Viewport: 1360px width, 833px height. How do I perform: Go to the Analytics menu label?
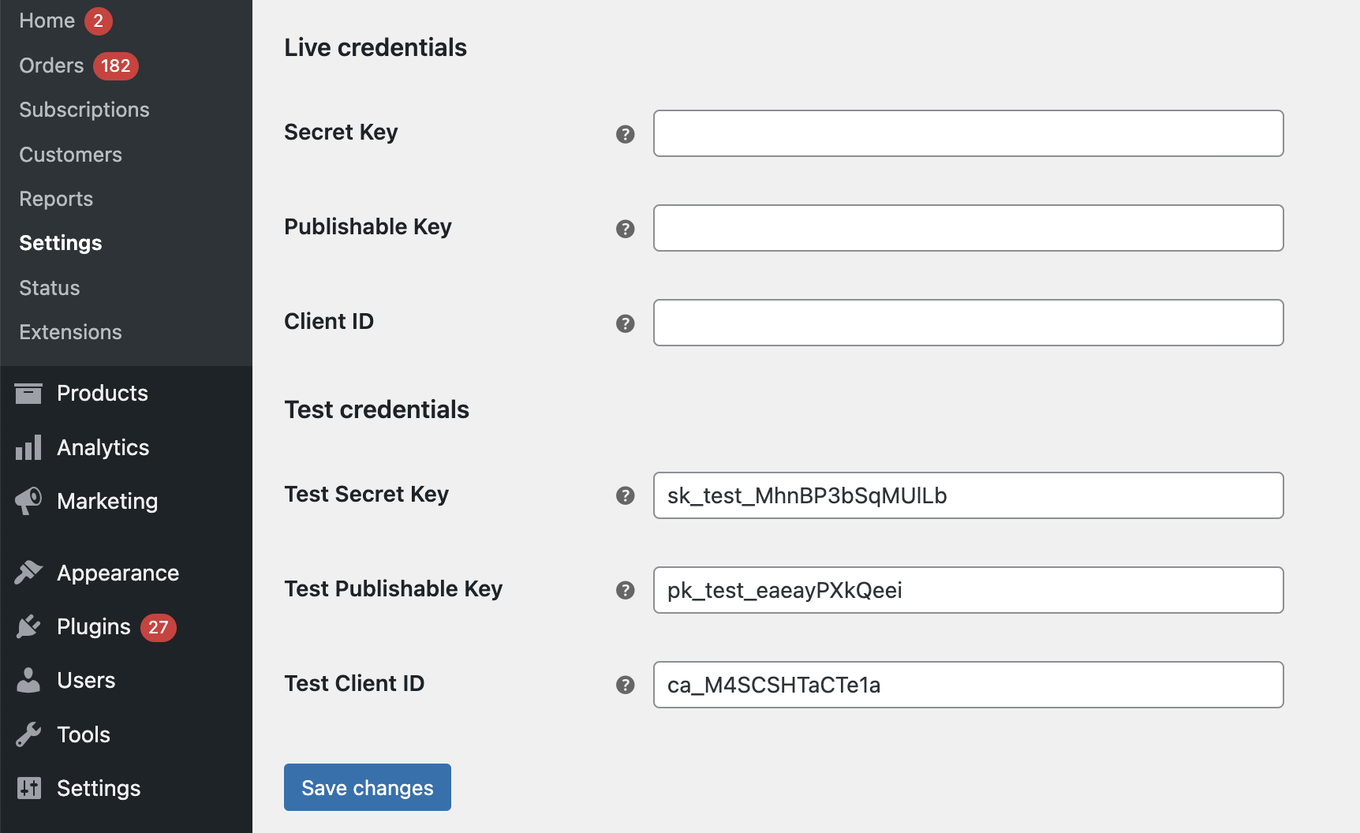(x=103, y=447)
